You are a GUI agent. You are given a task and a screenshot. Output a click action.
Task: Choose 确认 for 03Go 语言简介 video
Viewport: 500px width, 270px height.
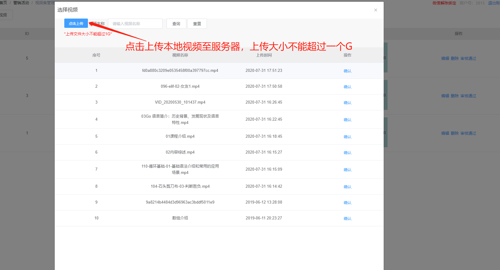[x=347, y=120]
